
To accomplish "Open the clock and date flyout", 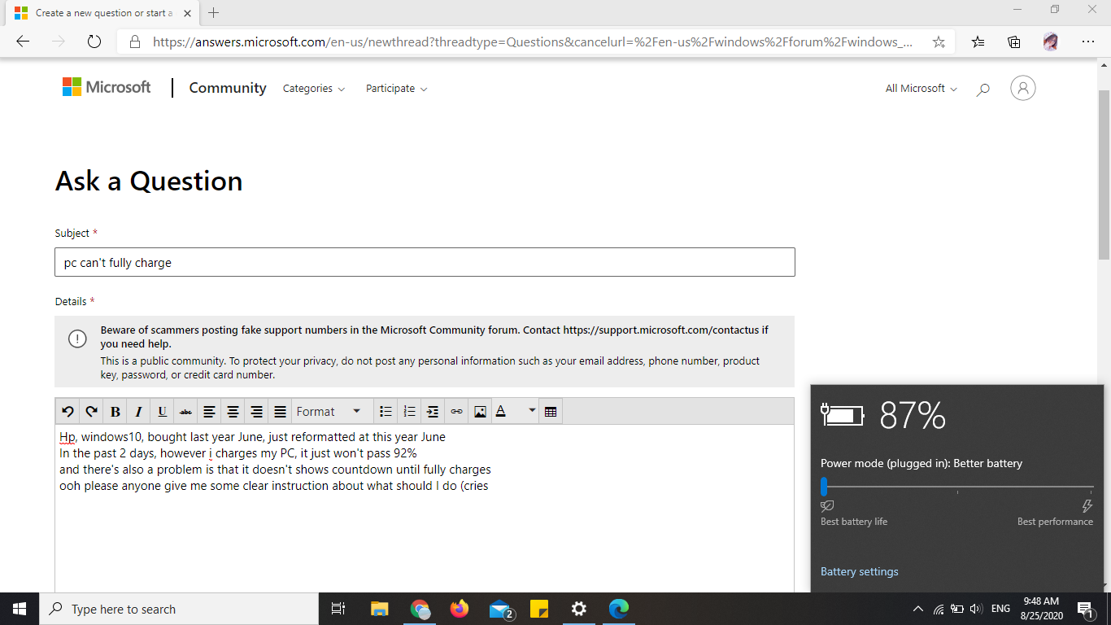I will [1043, 609].
